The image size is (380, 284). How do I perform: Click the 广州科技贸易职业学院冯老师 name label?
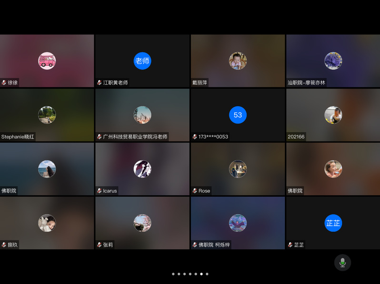(135, 137)
